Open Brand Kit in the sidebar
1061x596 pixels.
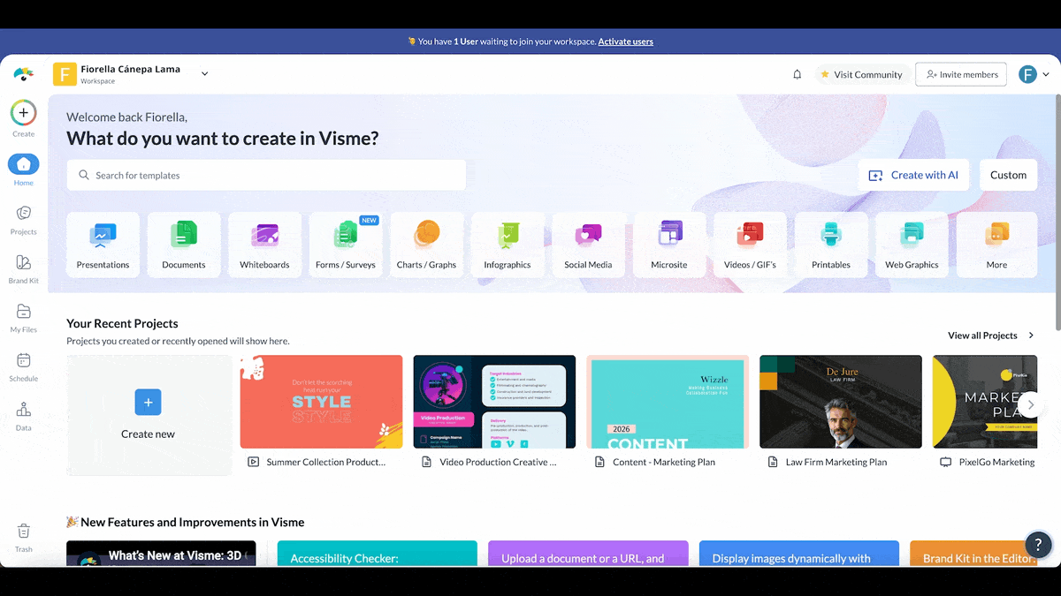pyautogui.click(x=24, y=268)
